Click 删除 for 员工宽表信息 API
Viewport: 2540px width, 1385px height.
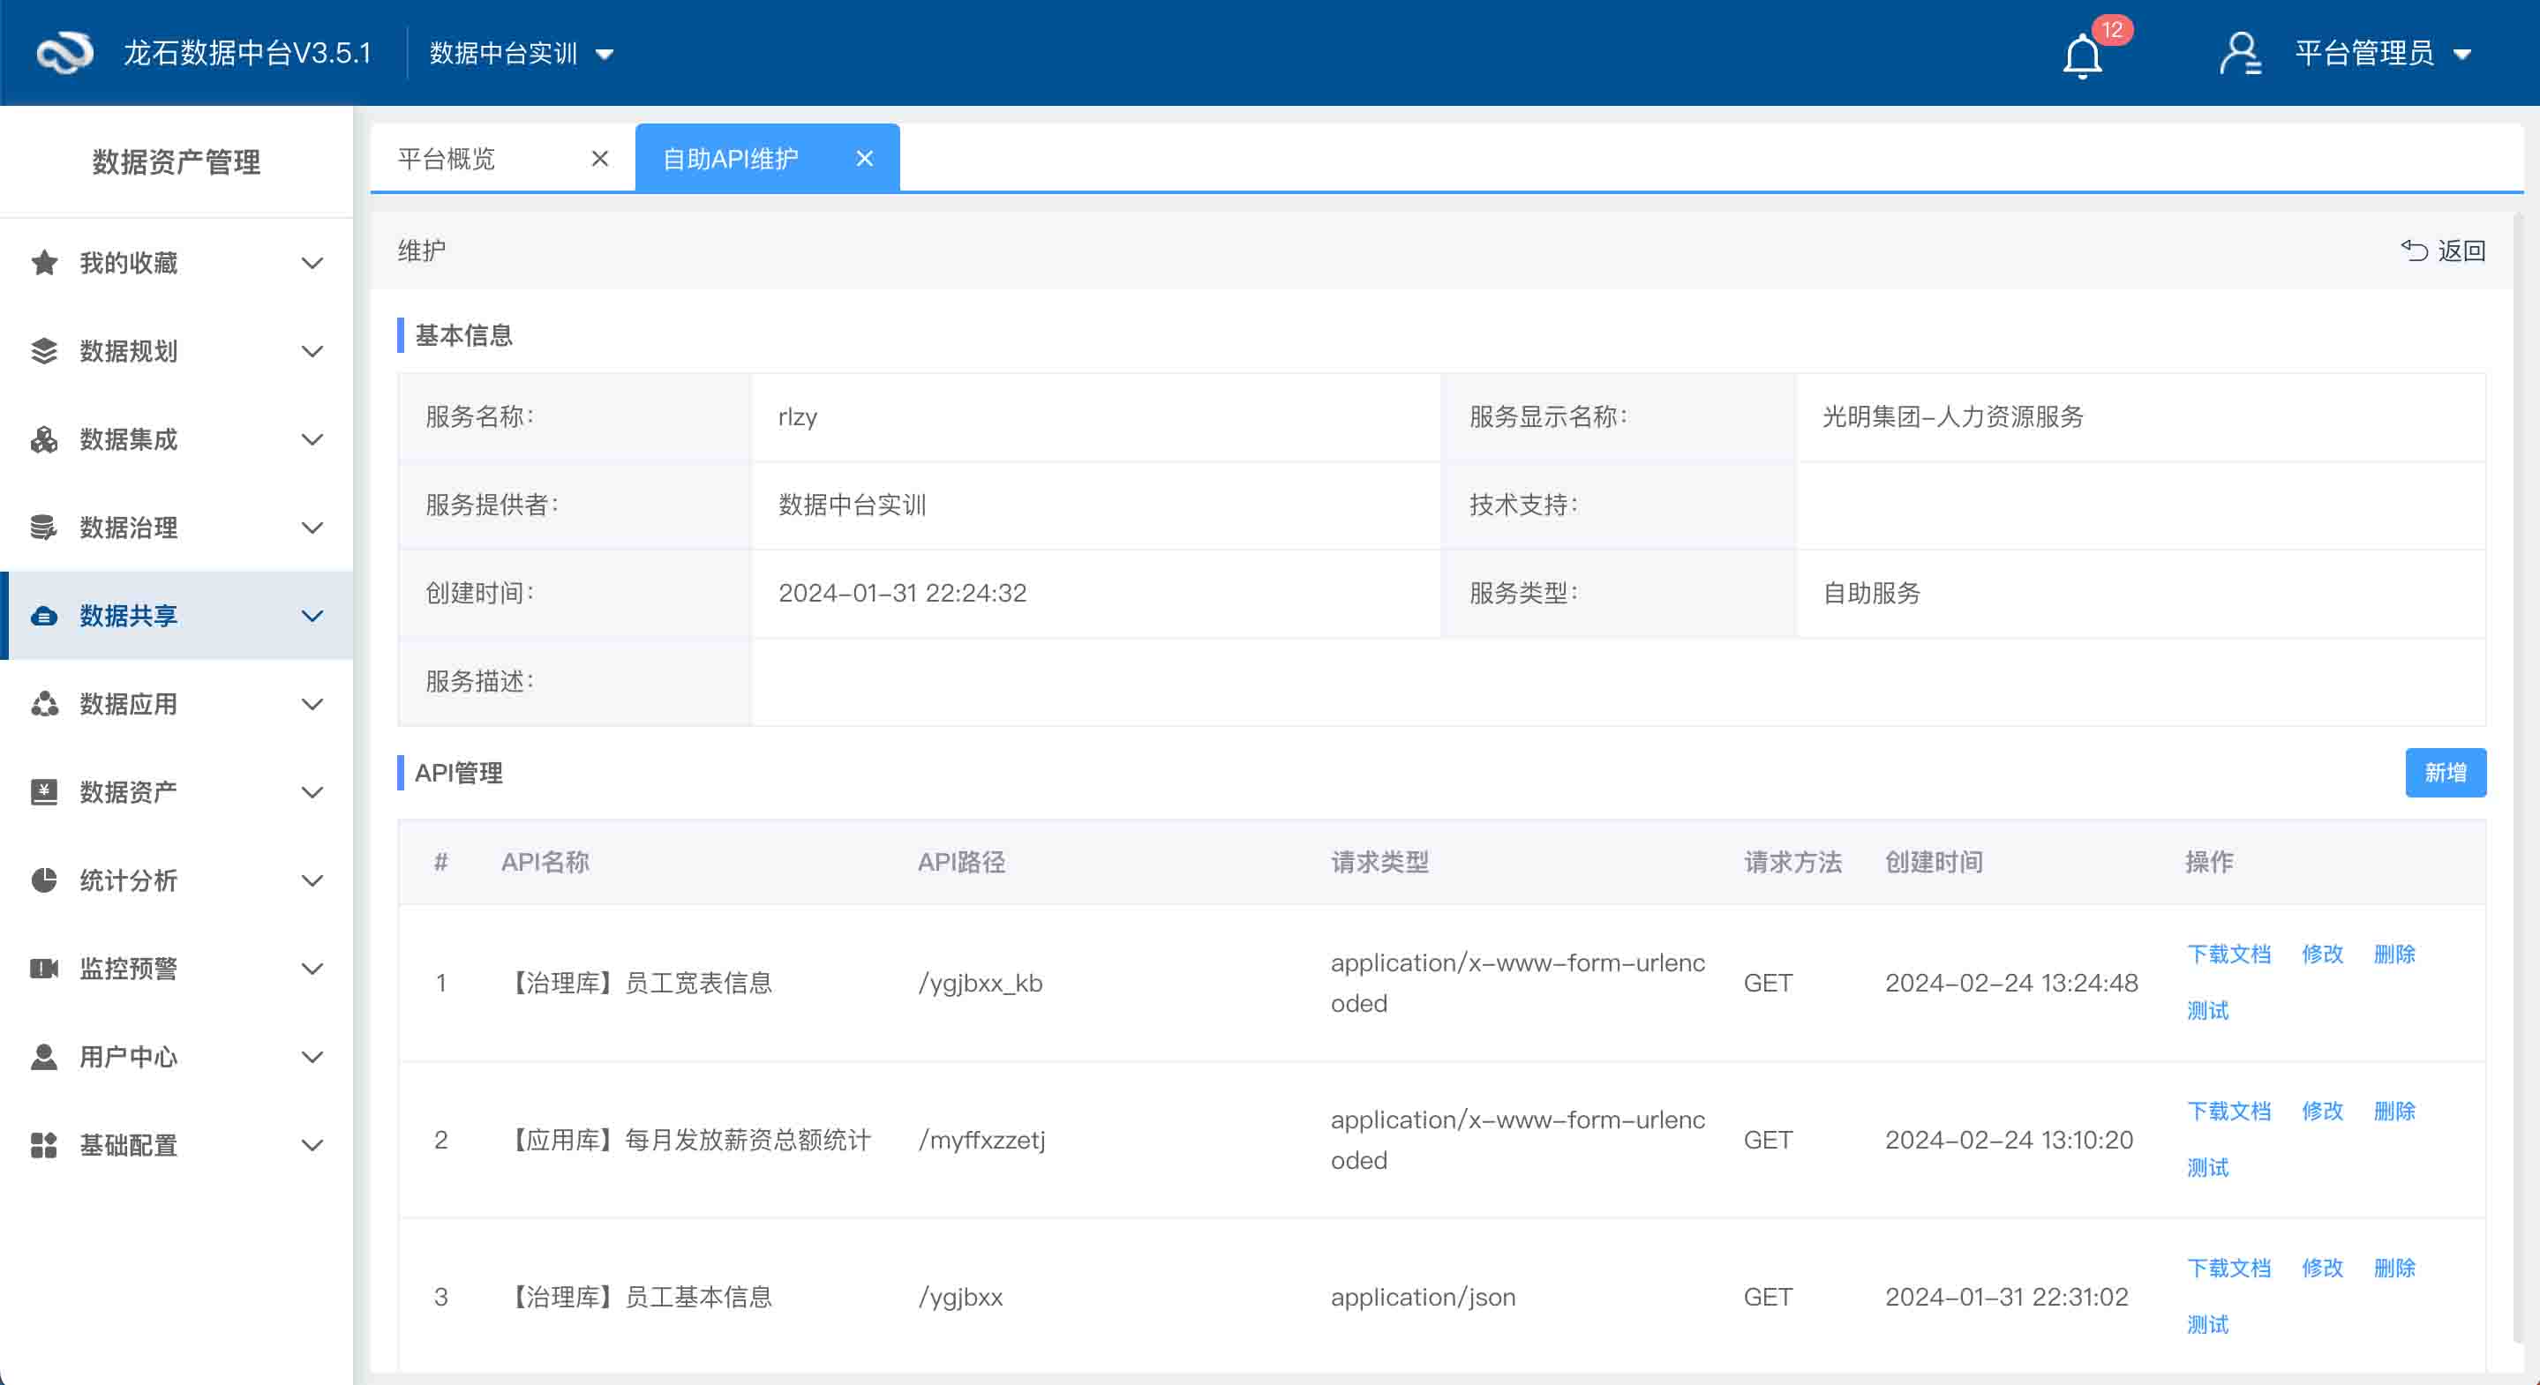(2394, 955)
